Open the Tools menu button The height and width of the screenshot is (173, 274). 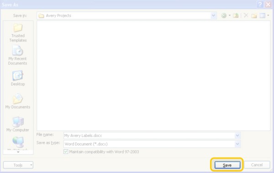tap(18, 165)
